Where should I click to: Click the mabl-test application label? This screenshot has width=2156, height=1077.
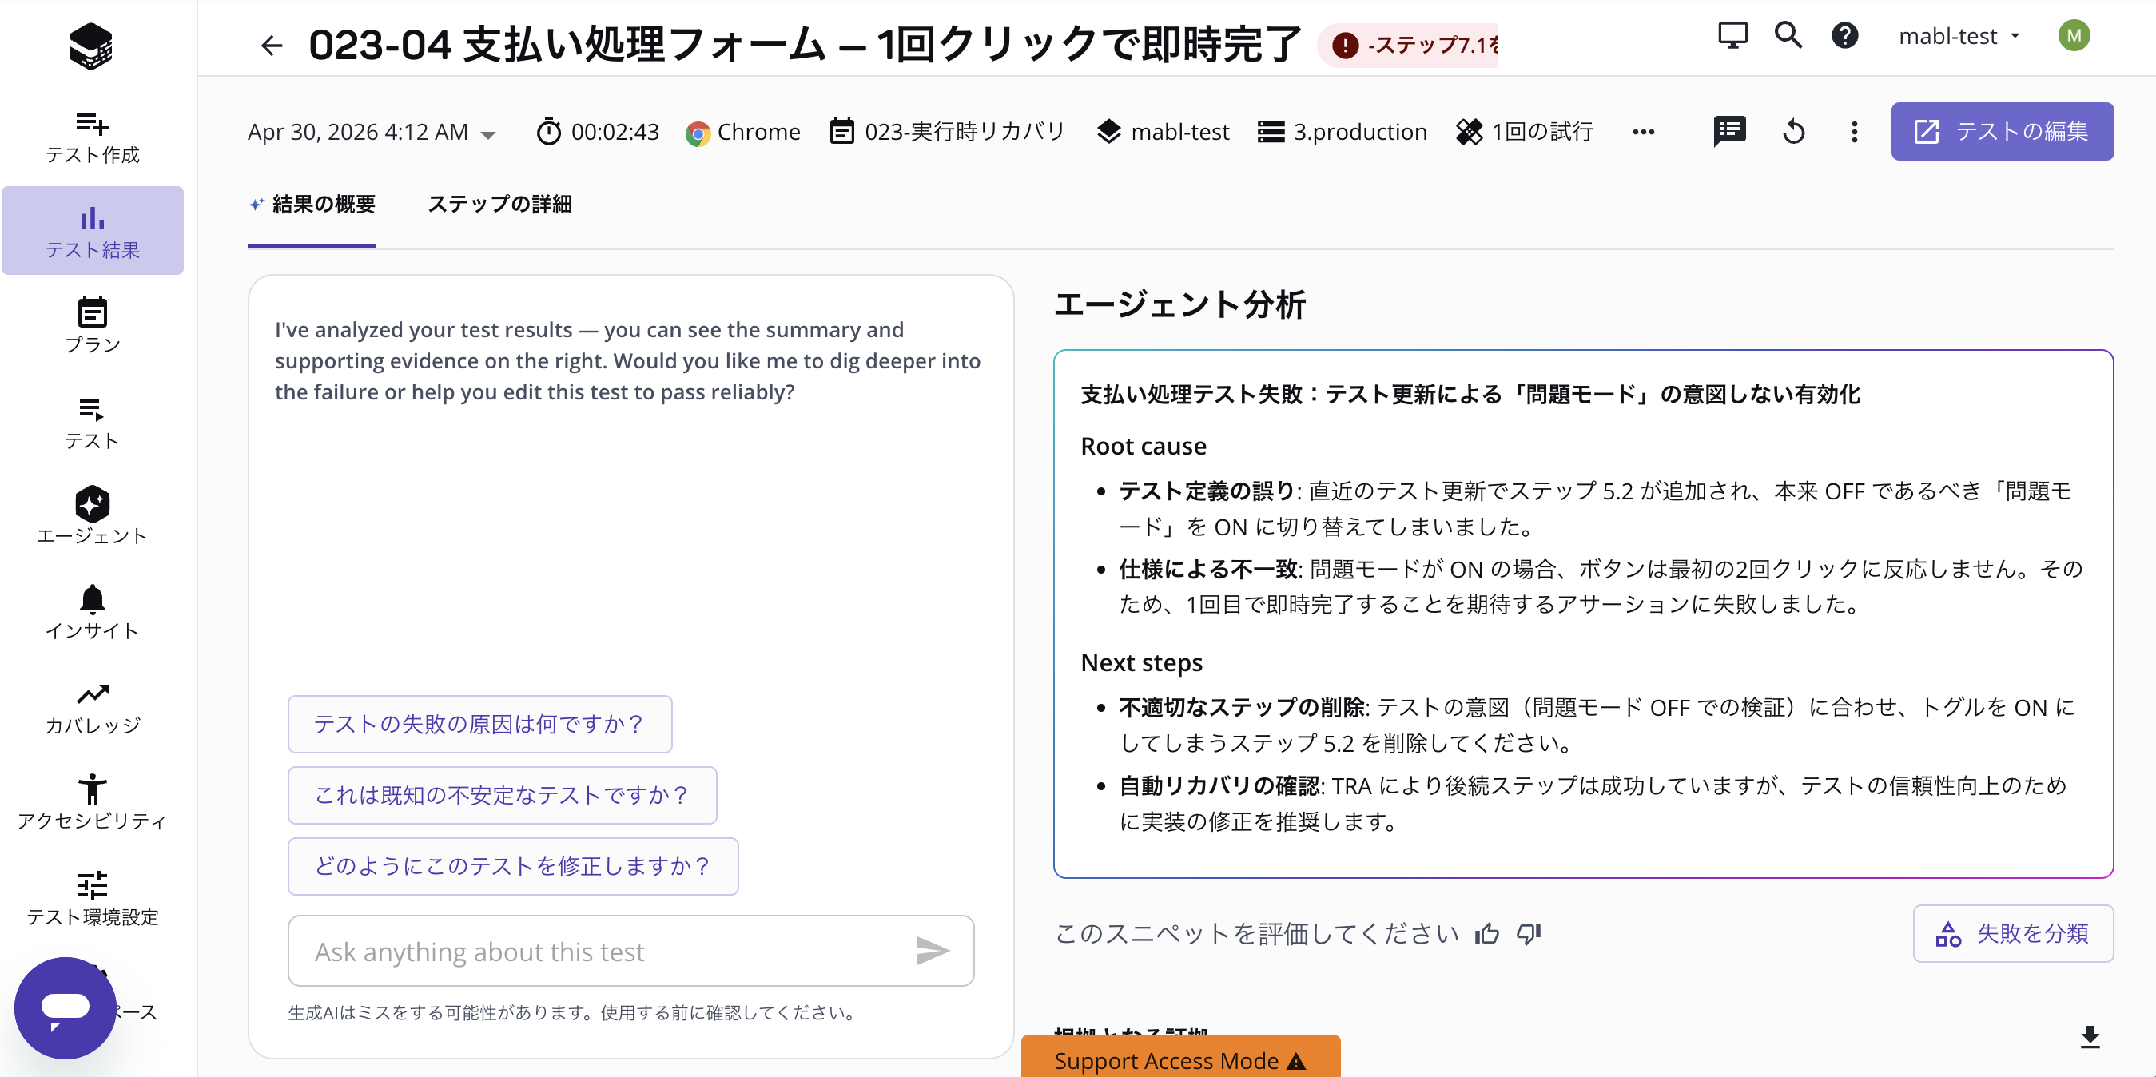click(x=1163, y=131)
